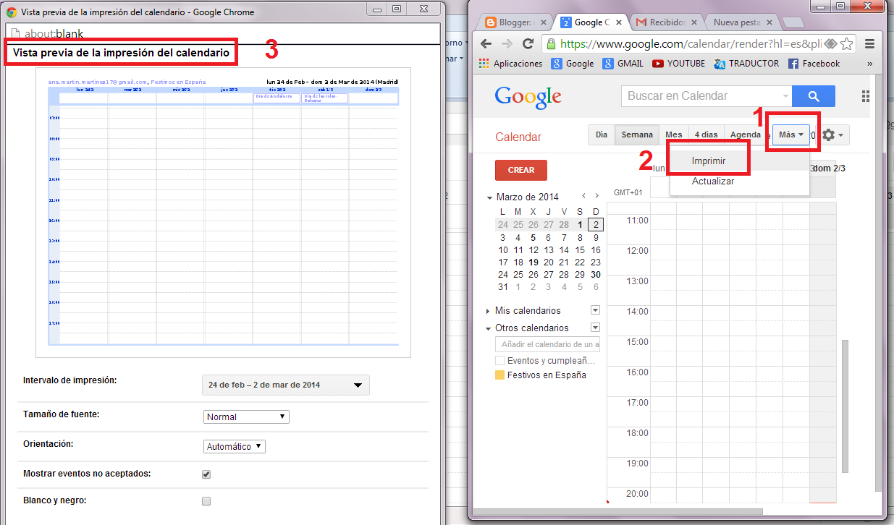Open the Intervalo de impresión dropdown

[285, 385]
